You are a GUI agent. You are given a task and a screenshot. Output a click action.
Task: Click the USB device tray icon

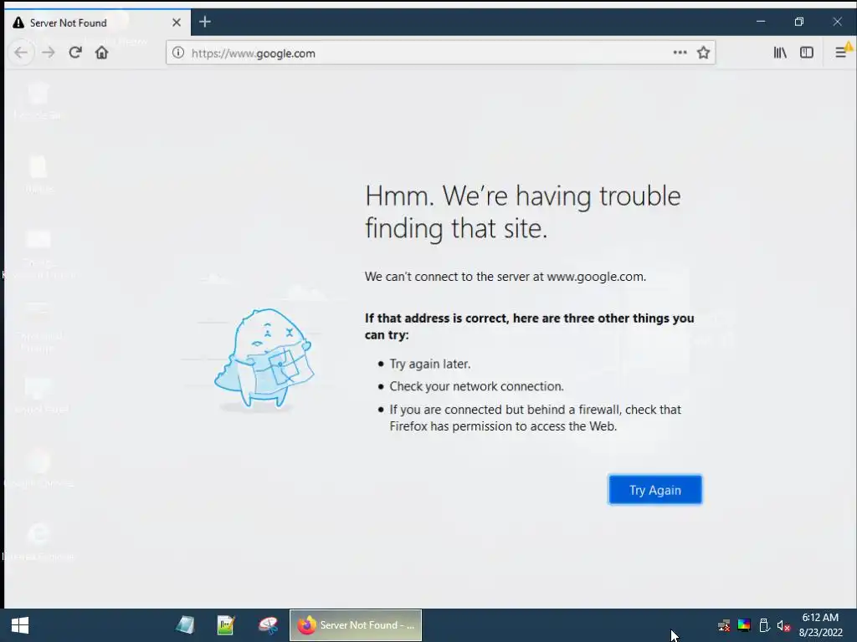pos(764,625)
